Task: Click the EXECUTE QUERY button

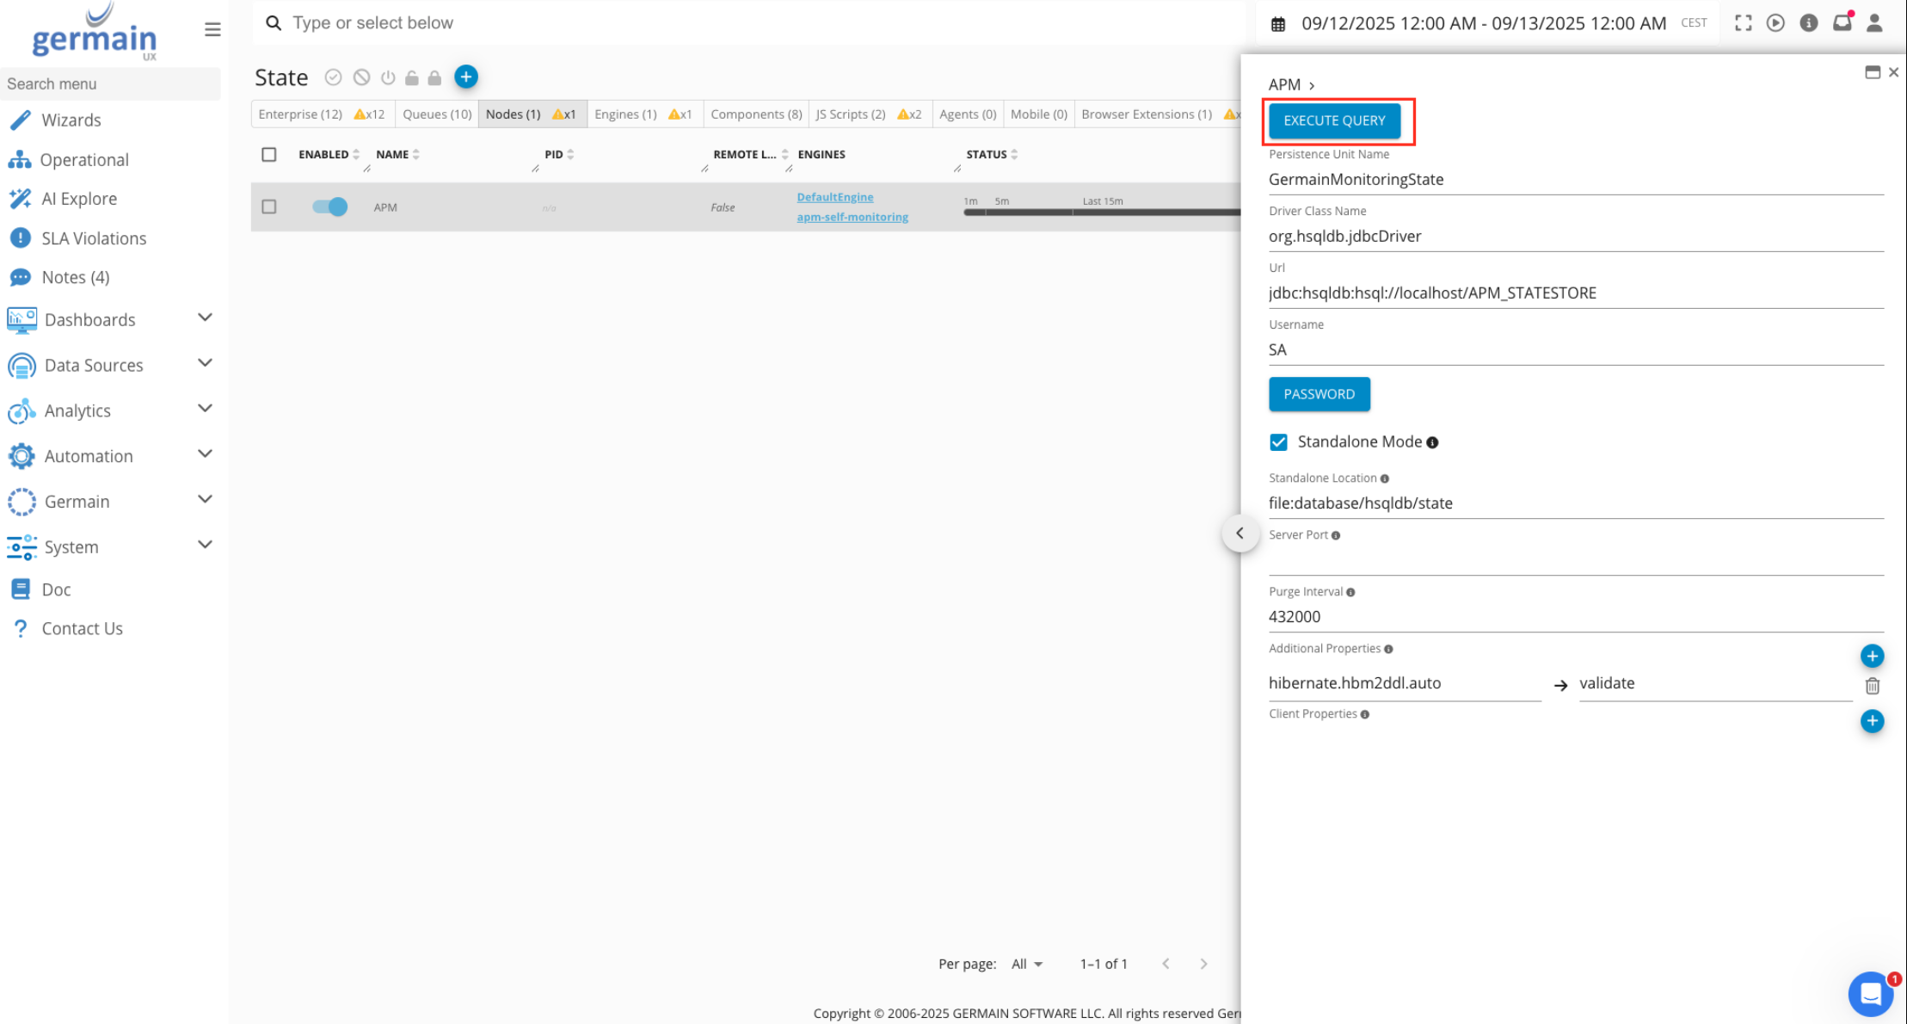Action: click(1334, 120)
